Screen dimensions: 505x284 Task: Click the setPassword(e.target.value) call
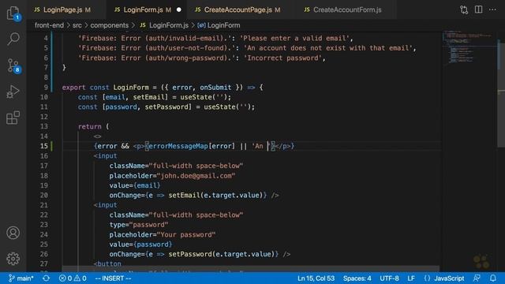[222, 254]
